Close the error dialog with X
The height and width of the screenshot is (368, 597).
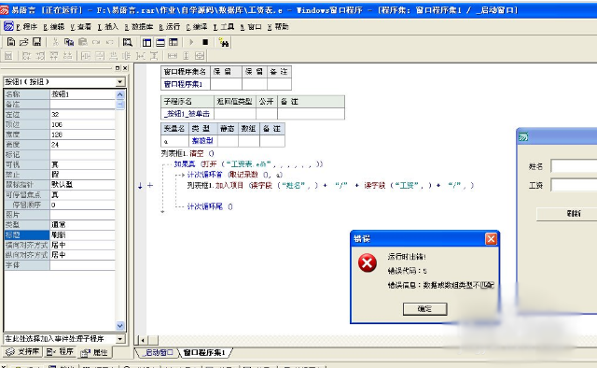(492, 239)
